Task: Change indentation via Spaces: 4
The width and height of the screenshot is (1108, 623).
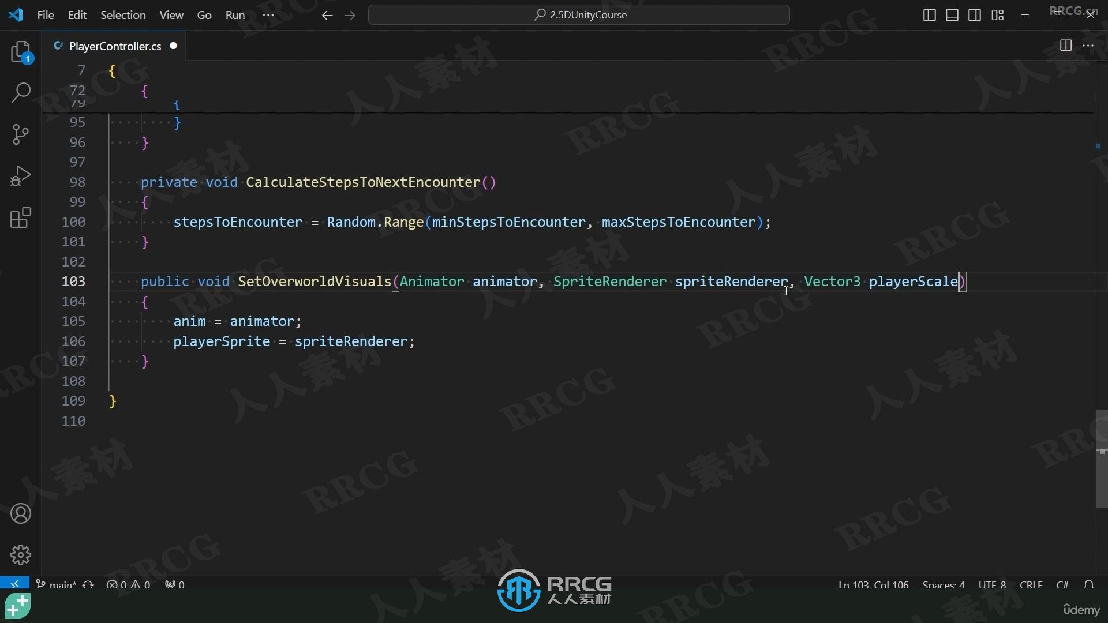Action: tap(944, 585)
